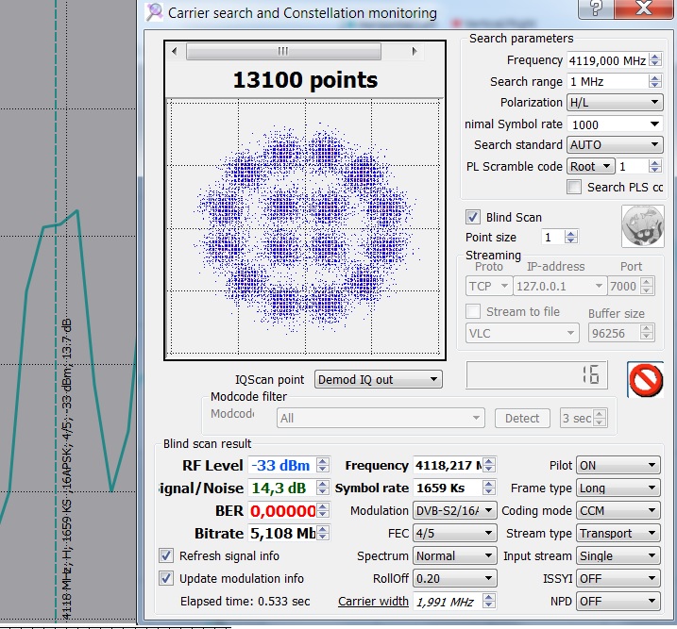
Task: Open the FEC 4/5 dropdown
Action: pos(455,533)
